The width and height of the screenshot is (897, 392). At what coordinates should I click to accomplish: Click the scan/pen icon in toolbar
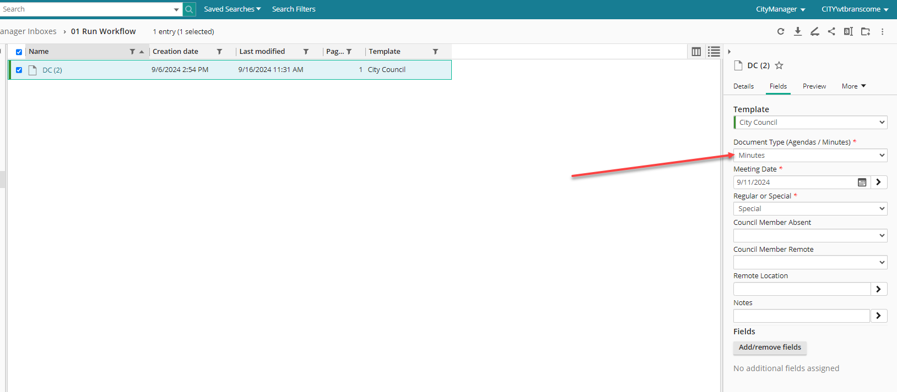coord(814,32)
